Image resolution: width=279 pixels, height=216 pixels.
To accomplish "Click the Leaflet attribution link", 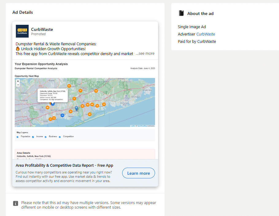I will point(133,126).
